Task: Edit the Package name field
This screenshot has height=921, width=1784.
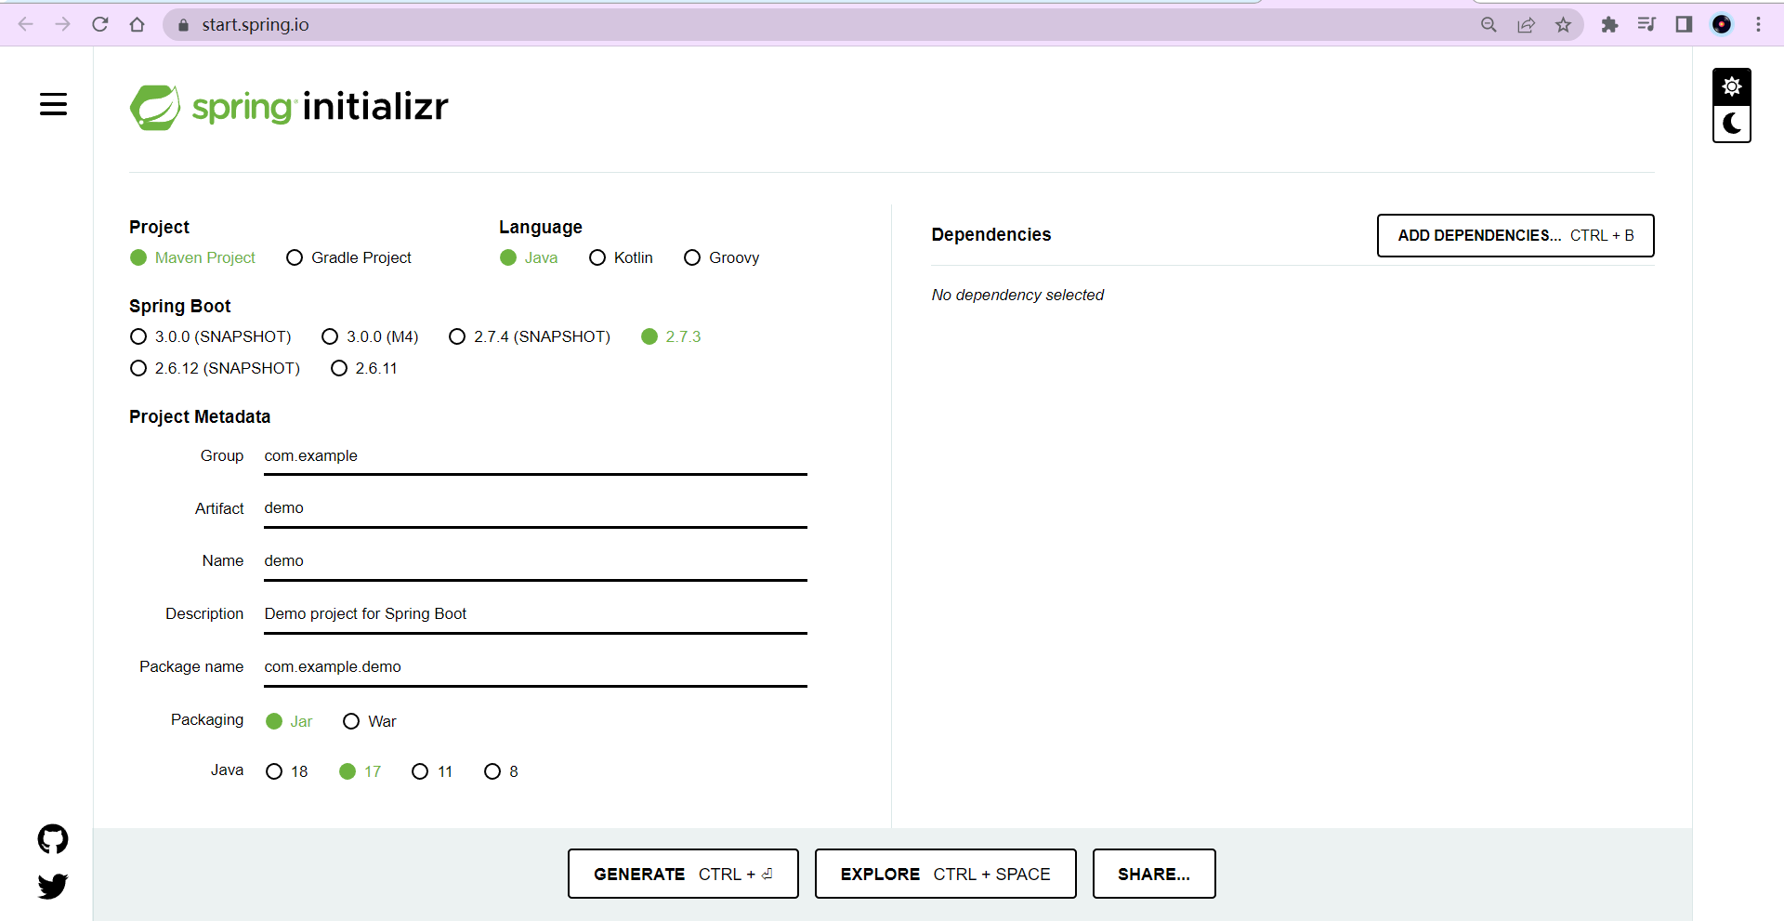Action: pyautogui.click(x=535, y=667)
